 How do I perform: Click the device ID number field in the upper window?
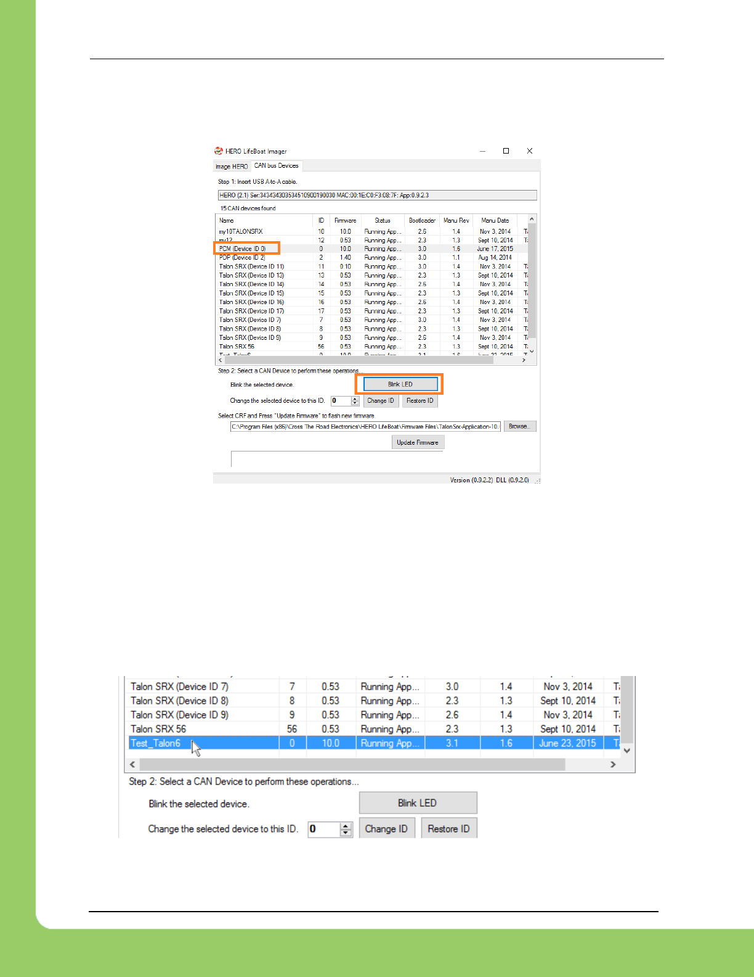[341, 401]
